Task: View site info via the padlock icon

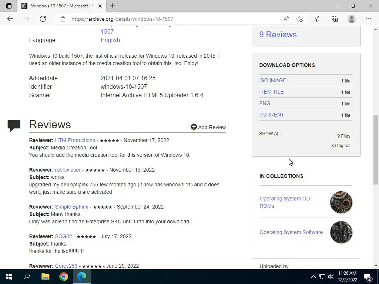Action: [x=63, y=19]
